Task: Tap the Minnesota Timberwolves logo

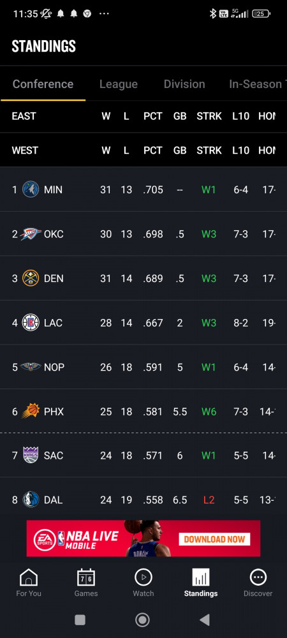Action: (31, 189)
